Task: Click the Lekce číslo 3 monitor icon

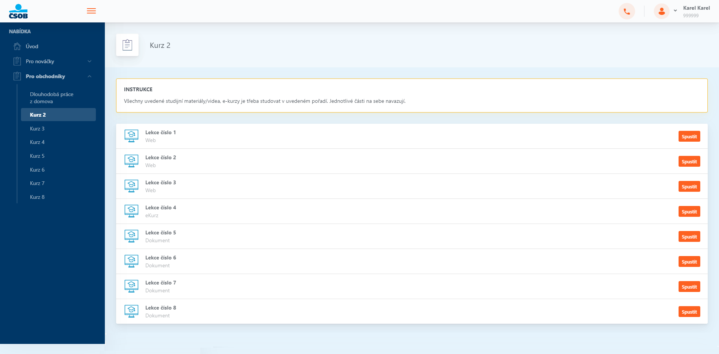Action: pyautogui.click(x=131, y=186)
